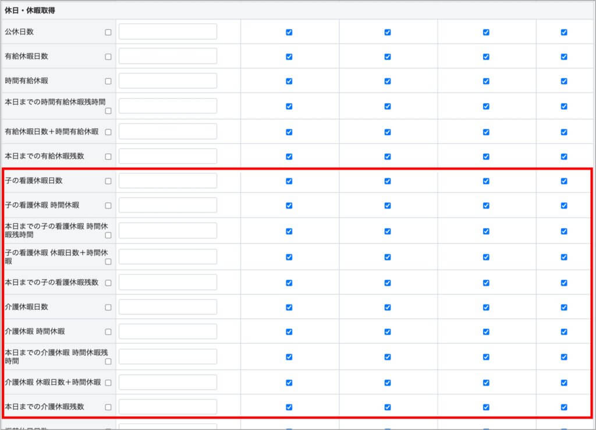Image resolution: width=596 pixels, height=430 pixels.
Task: Enable label checkbox for 介護休暇 時間休暇
Action: [x=108, y=332]
